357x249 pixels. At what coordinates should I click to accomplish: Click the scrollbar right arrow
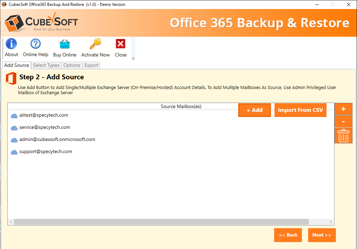[x=331, y=222]
